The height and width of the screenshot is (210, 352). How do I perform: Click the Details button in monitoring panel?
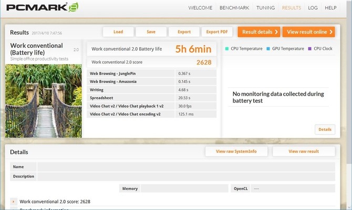click(325, 130)
